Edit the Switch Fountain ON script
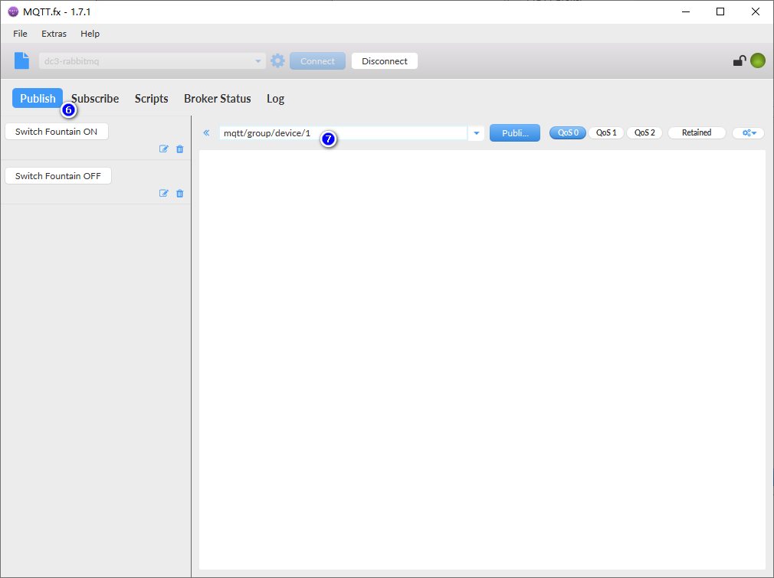 point(163,149)
